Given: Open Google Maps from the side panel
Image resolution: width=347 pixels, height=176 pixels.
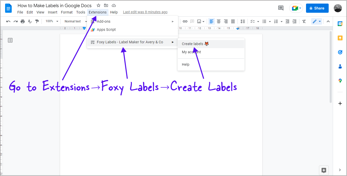Looking at the screenshot, I should point(340,81).
